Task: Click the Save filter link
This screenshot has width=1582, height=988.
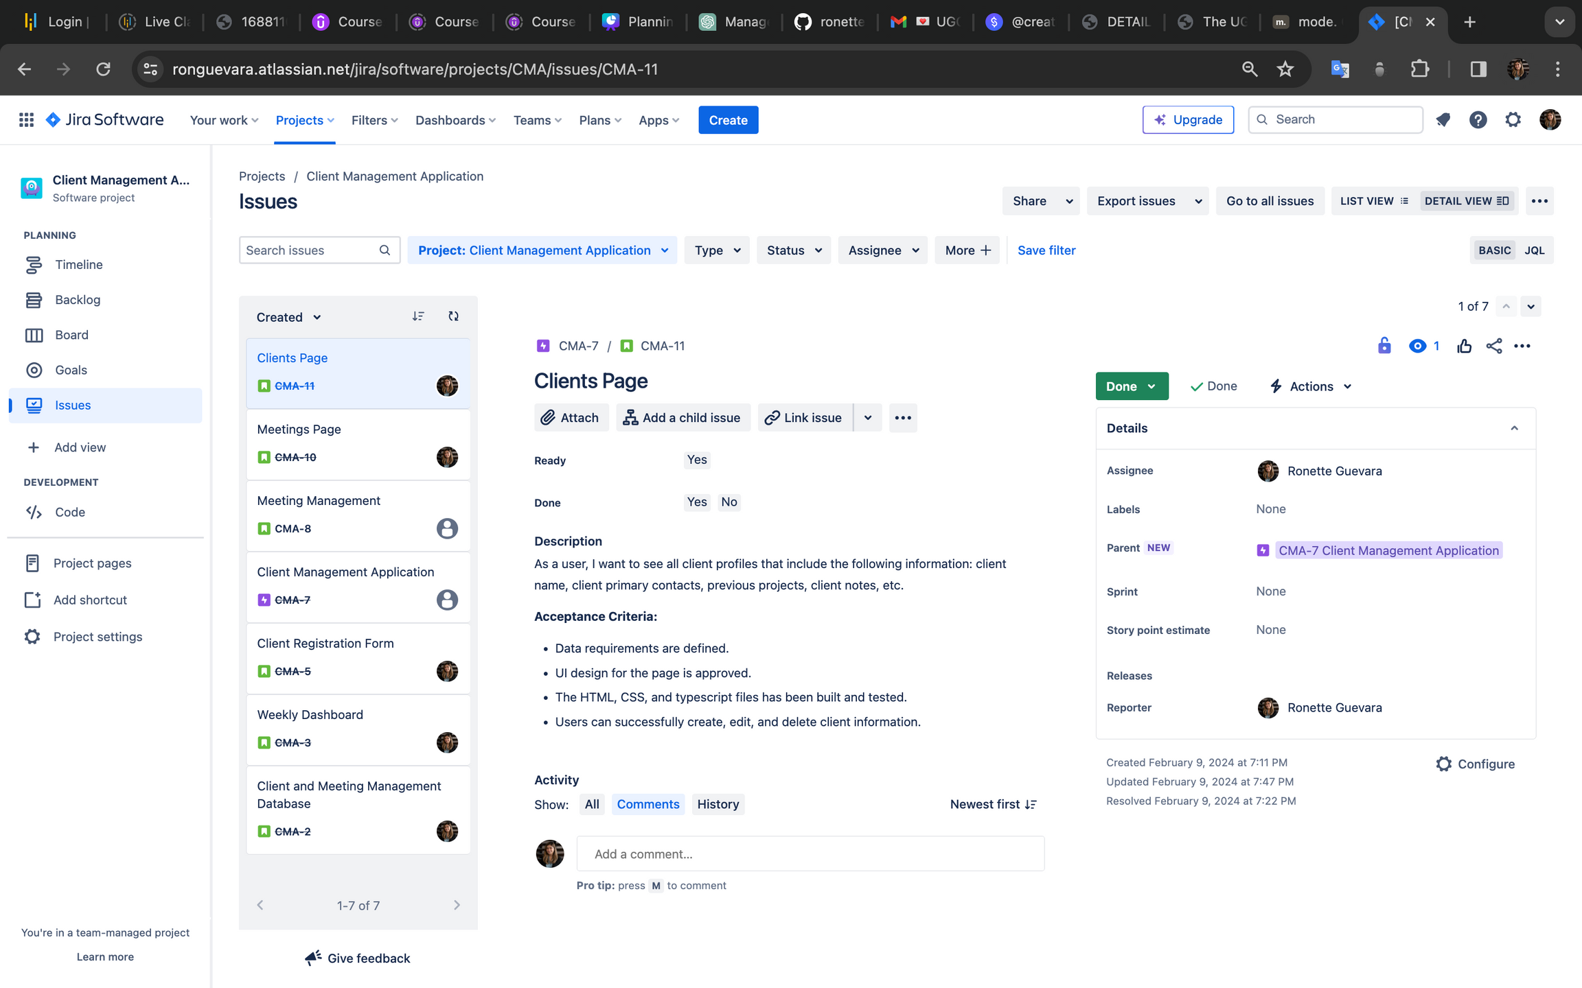Action: [x=1046, y=250]
